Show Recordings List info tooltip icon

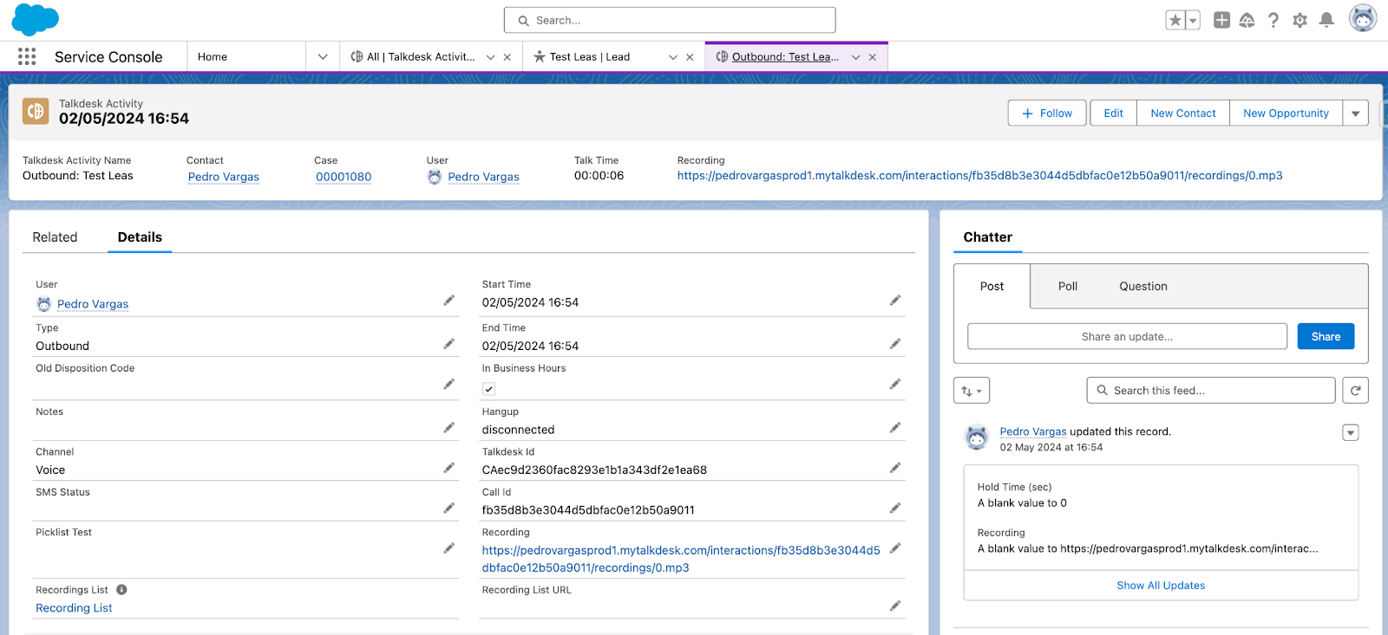tap(121, 590)
